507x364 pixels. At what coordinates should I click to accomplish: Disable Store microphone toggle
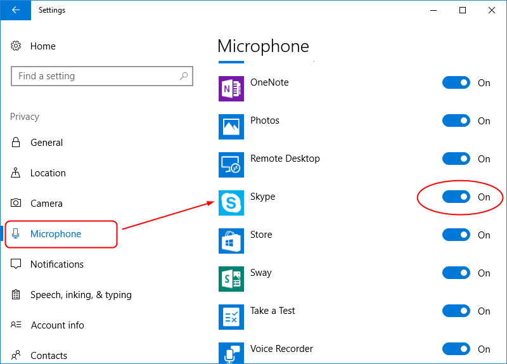click(456, 235)
